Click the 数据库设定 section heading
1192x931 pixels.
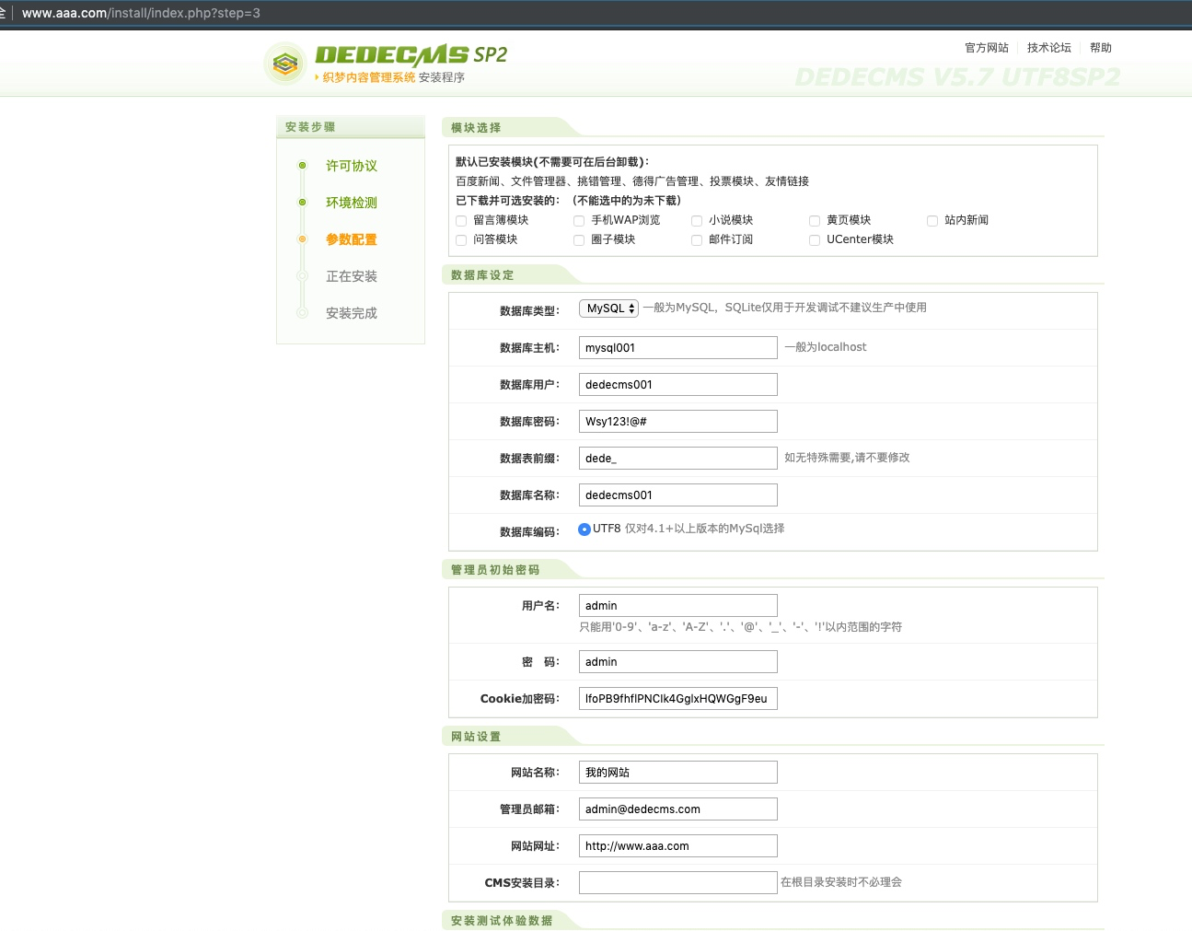tap(482, 275)
